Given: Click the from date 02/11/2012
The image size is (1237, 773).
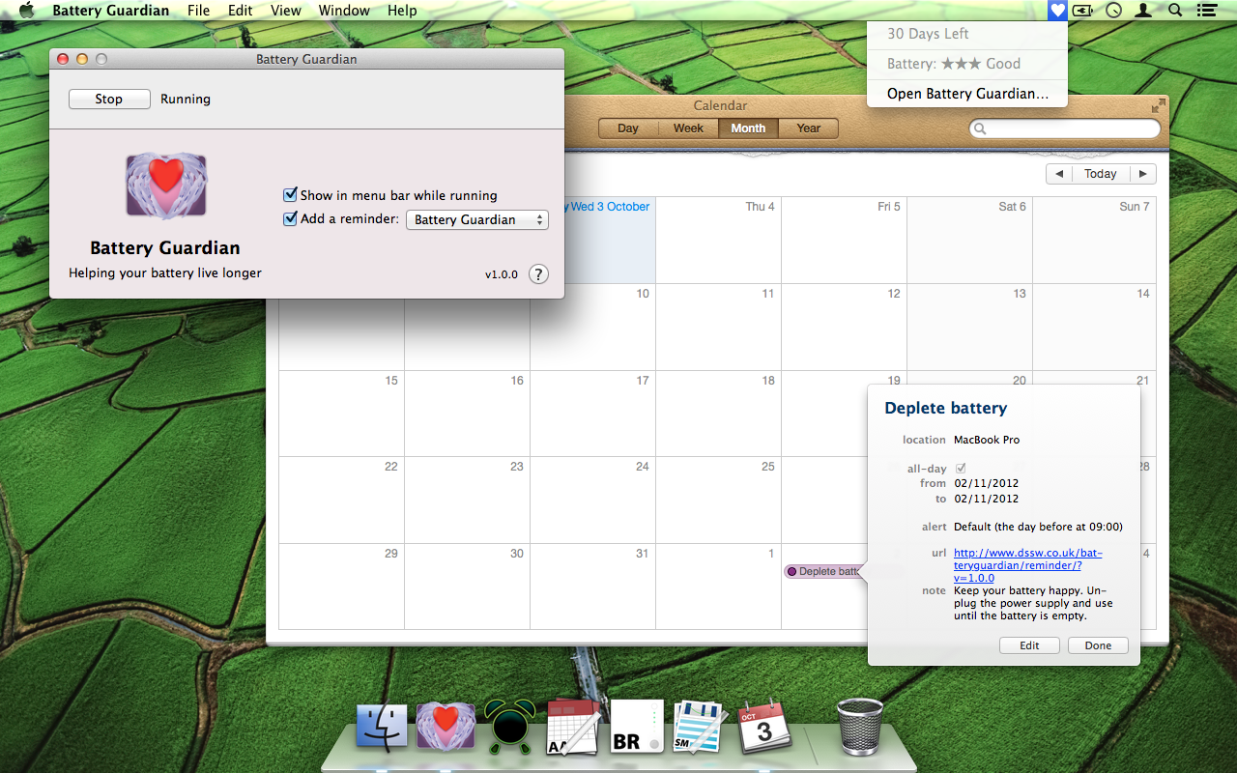Looking at the screenshot, I should (986, 483).
